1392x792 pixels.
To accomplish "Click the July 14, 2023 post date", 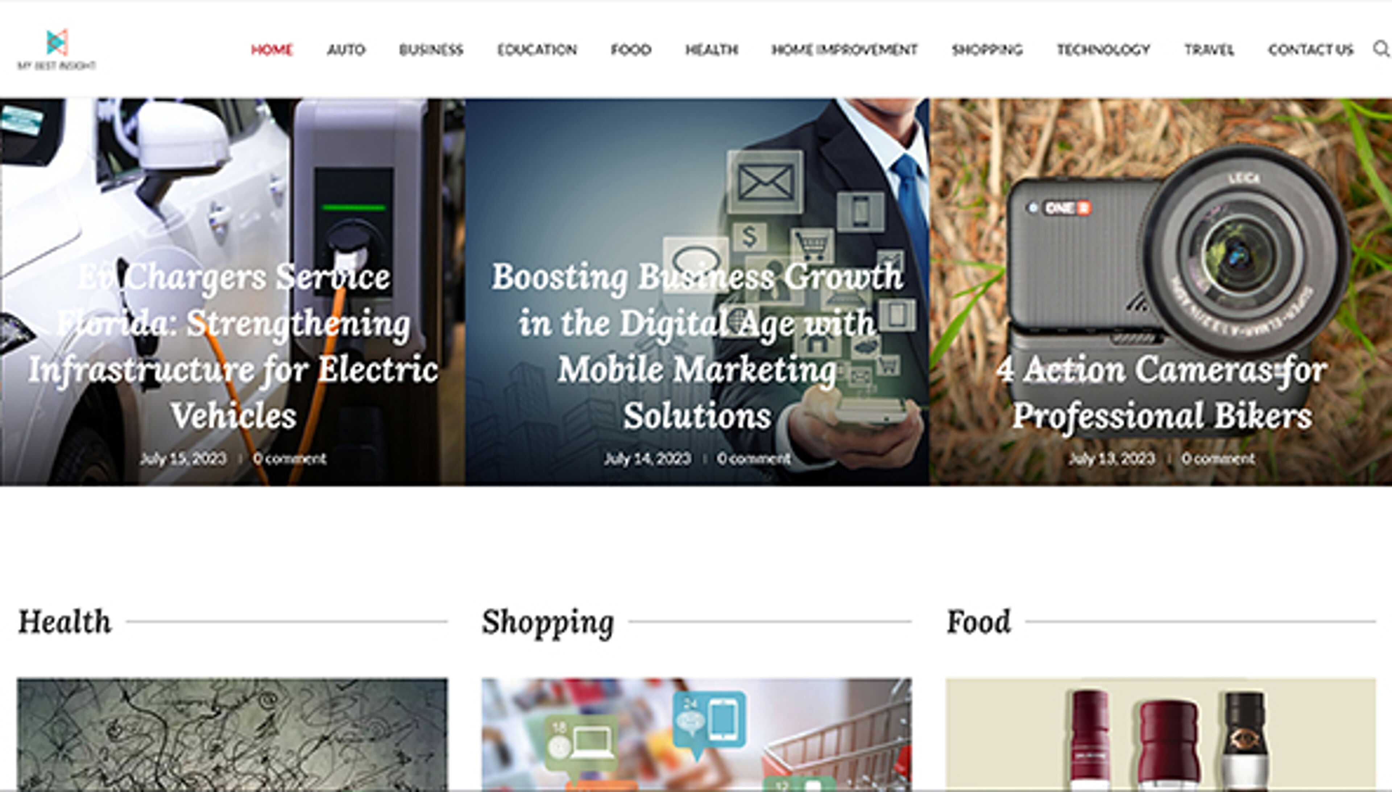I will click(x=647, y=459).
